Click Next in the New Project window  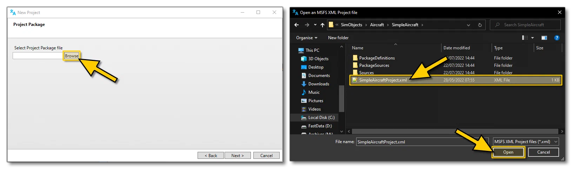[238, 155]
